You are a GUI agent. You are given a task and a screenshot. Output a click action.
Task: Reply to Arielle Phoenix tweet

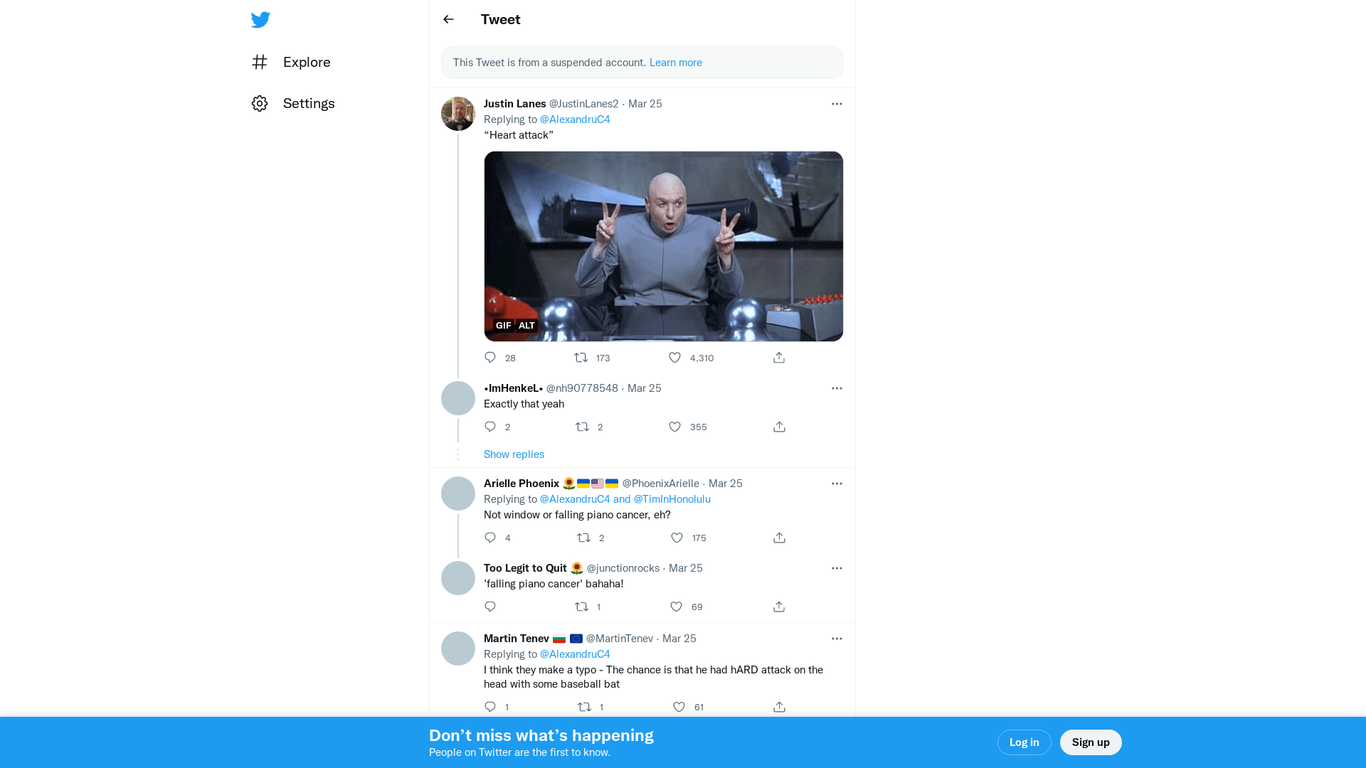coord(490,538)
